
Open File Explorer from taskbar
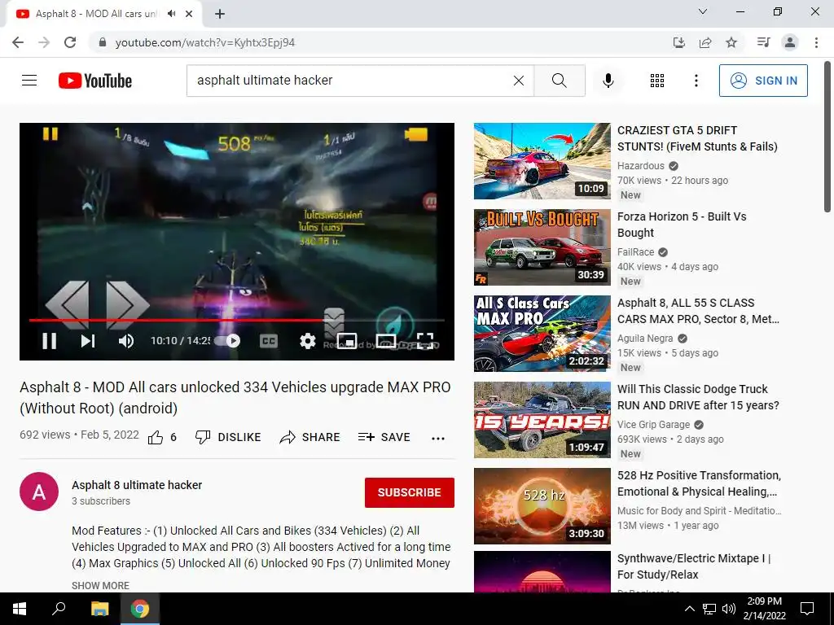click(99, 609)
